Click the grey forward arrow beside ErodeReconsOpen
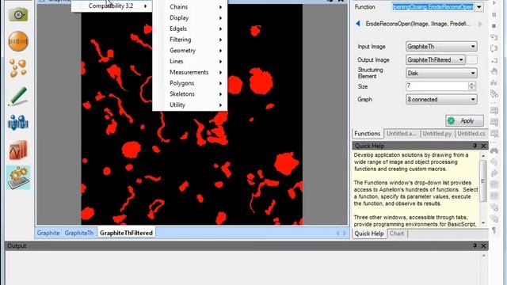 480,24
